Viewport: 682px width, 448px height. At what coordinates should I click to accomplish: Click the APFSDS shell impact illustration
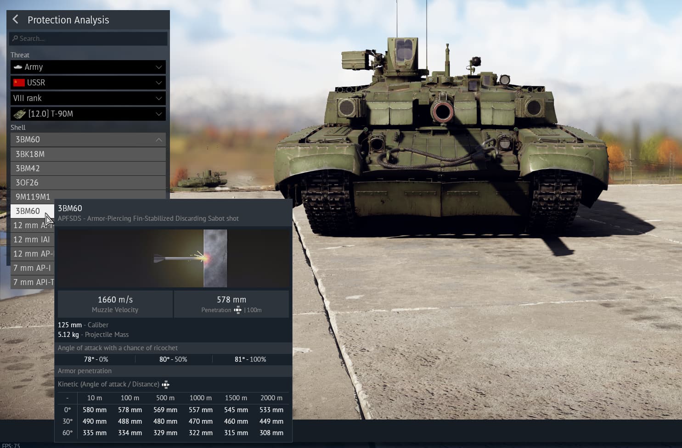tap(173, 258)
